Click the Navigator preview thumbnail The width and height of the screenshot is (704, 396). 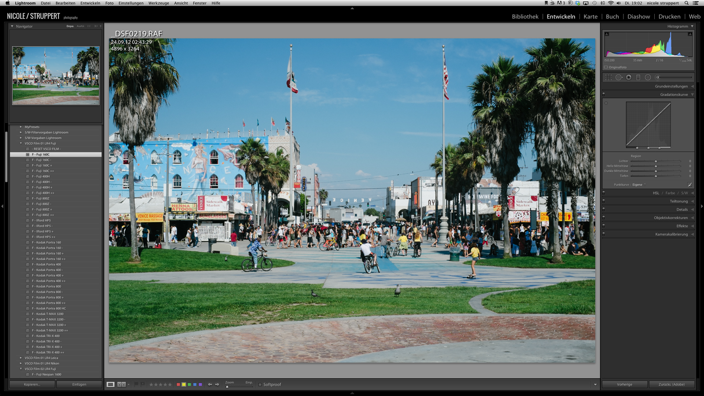(x=56, y=76)
